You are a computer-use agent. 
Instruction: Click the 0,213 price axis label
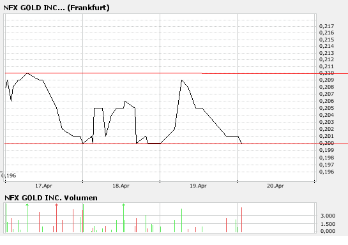tap(326, 53)
